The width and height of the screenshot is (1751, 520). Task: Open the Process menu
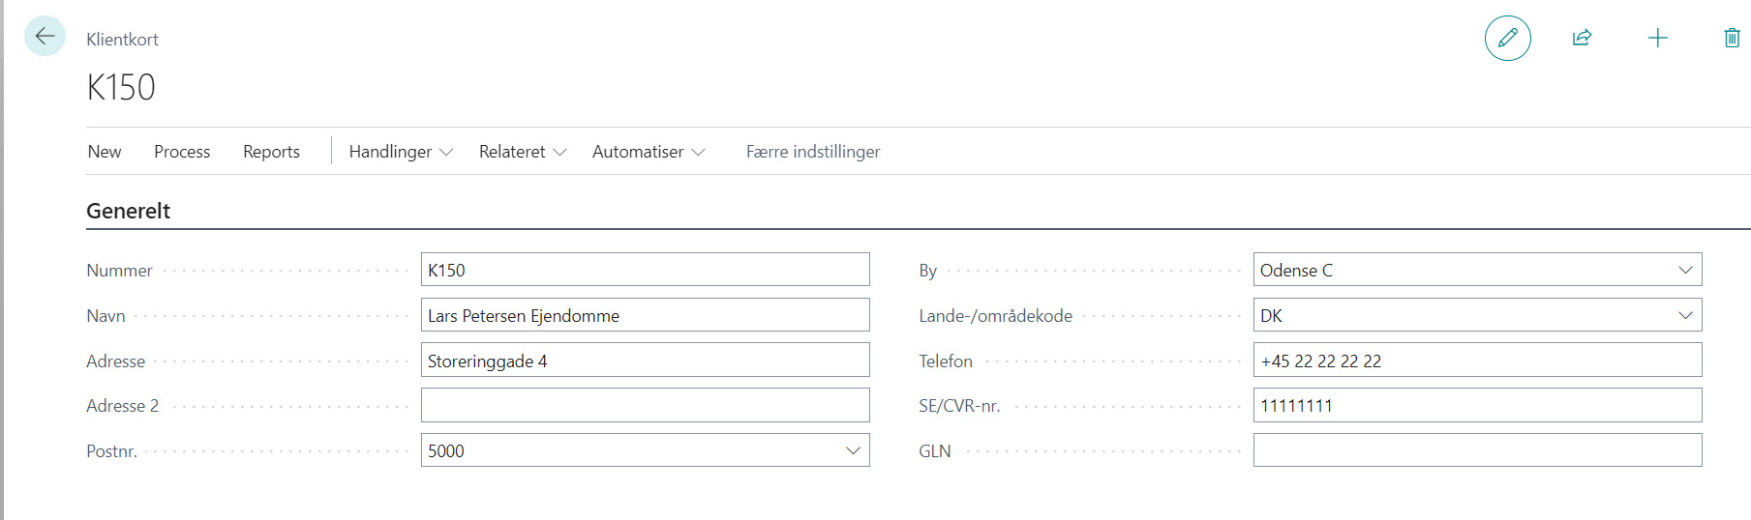(182, 152)
